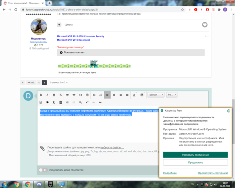Image resolution: width=235 pixels, height=188 pixels.
Task: Click the moderator's dinosaur avatar
Action: (39, 27)
